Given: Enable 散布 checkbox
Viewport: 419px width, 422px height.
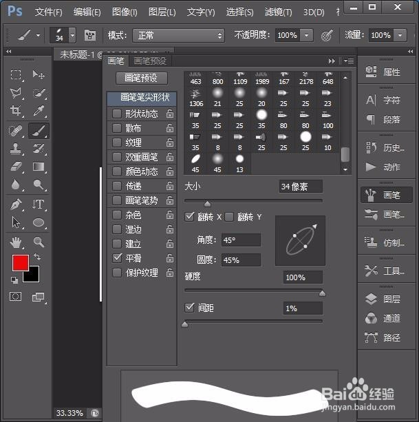Looking at the screenshot, I should 117,128.
